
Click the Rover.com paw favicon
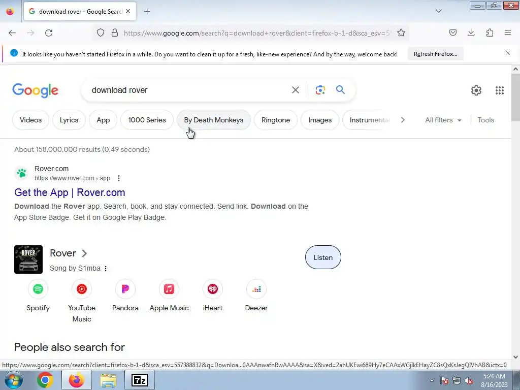(x=21, y=173)
